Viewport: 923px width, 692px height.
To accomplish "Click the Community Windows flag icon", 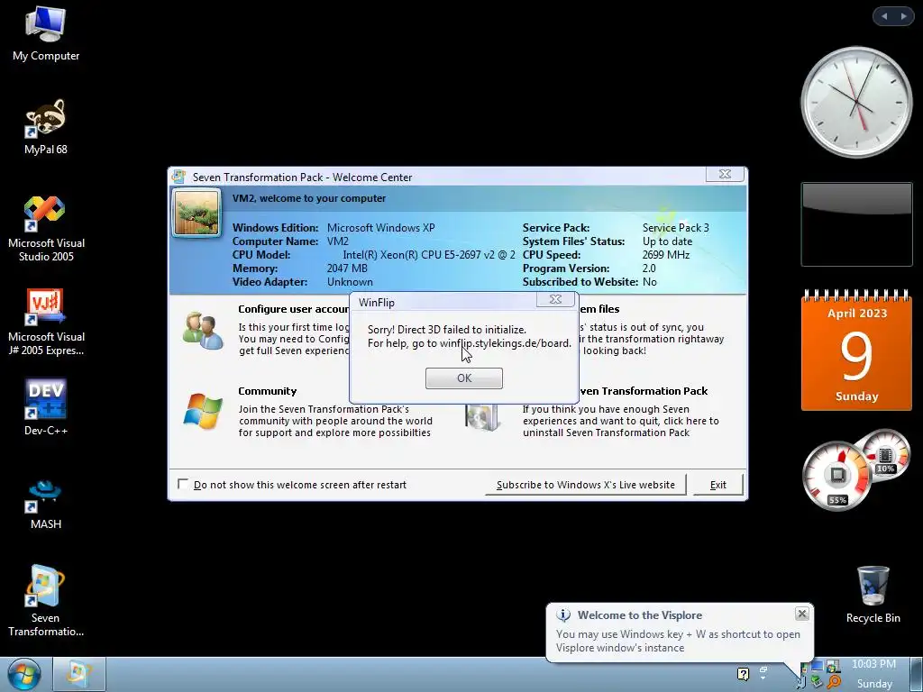I will [203, 411].
